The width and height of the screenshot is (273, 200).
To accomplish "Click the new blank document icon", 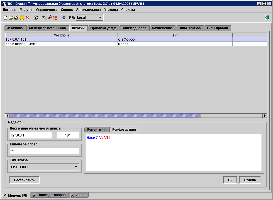I will pyautogui.click(x=5, y=18).
